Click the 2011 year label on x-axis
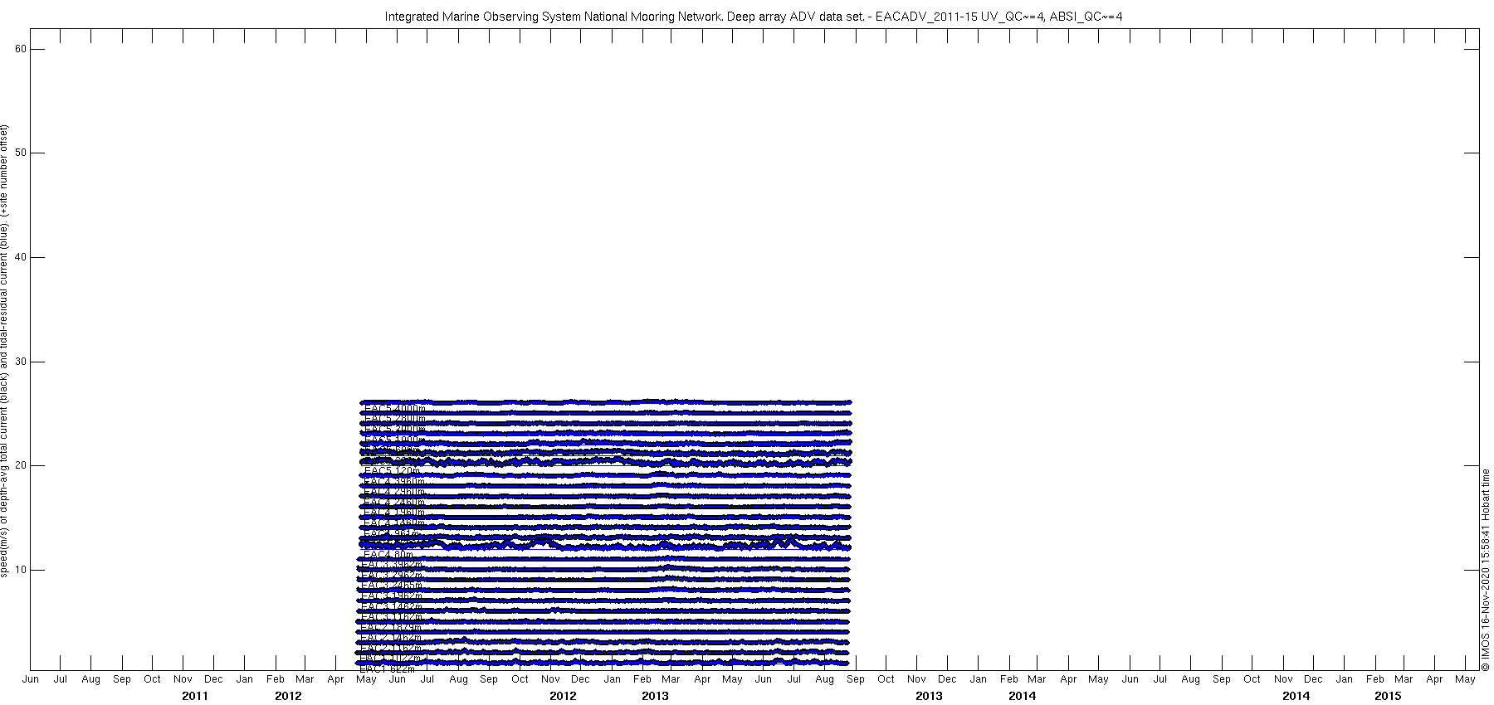 [x=195, y=696]
